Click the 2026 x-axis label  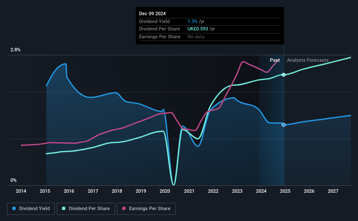point(309,191)
